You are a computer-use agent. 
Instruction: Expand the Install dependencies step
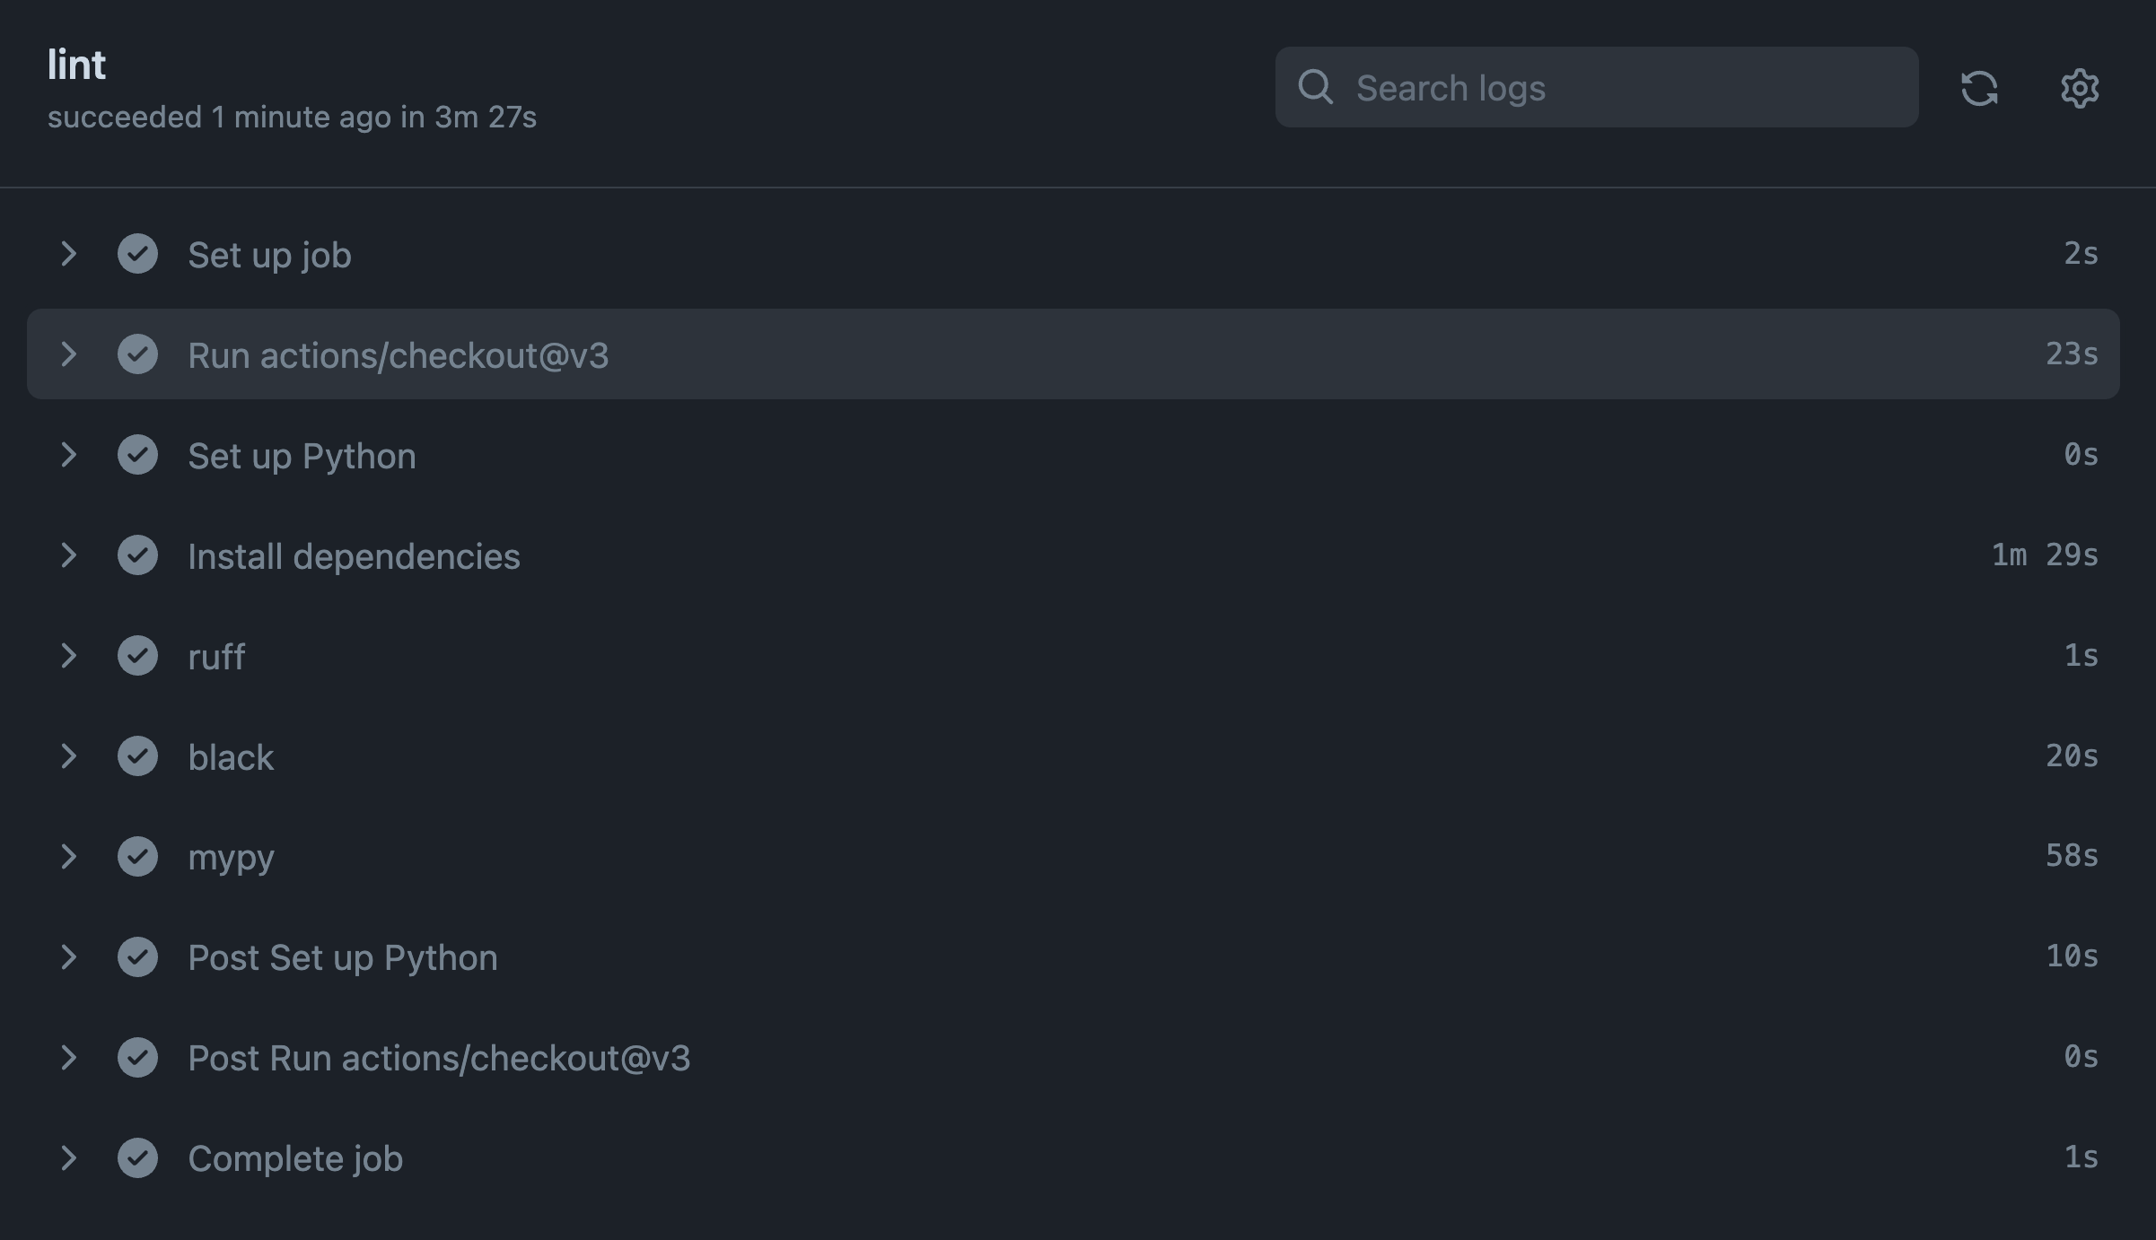click(x=70, y=555)
